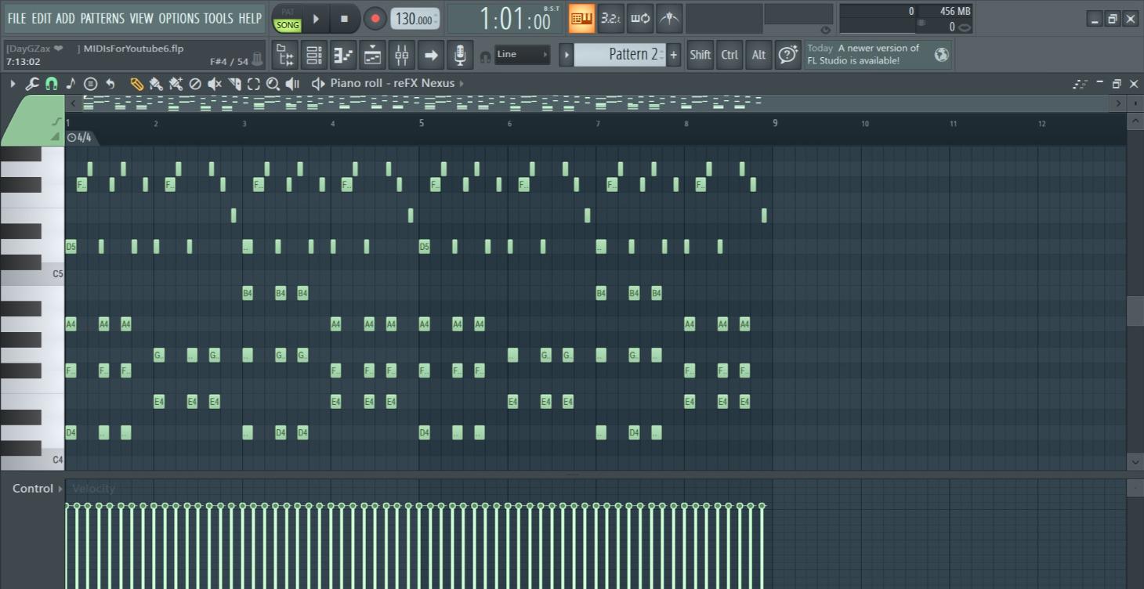Image resolution: width=1144 pixels, height=589 pixels.
Task: Click the globe icon in news panel
Action: click(x=941, y=54)
